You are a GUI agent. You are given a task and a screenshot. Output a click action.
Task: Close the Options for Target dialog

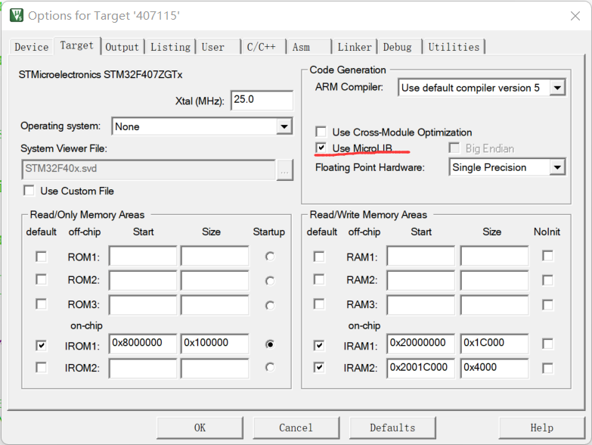(575, 16)
